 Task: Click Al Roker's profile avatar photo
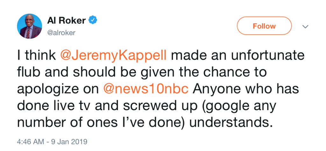click(x=29, y=26)
